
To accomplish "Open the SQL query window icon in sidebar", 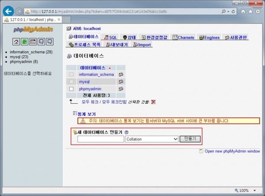I will [x=33, y=41].
